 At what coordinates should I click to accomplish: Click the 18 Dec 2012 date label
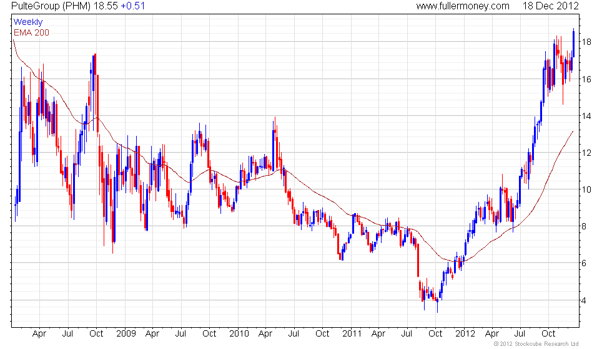click(550, 6)
